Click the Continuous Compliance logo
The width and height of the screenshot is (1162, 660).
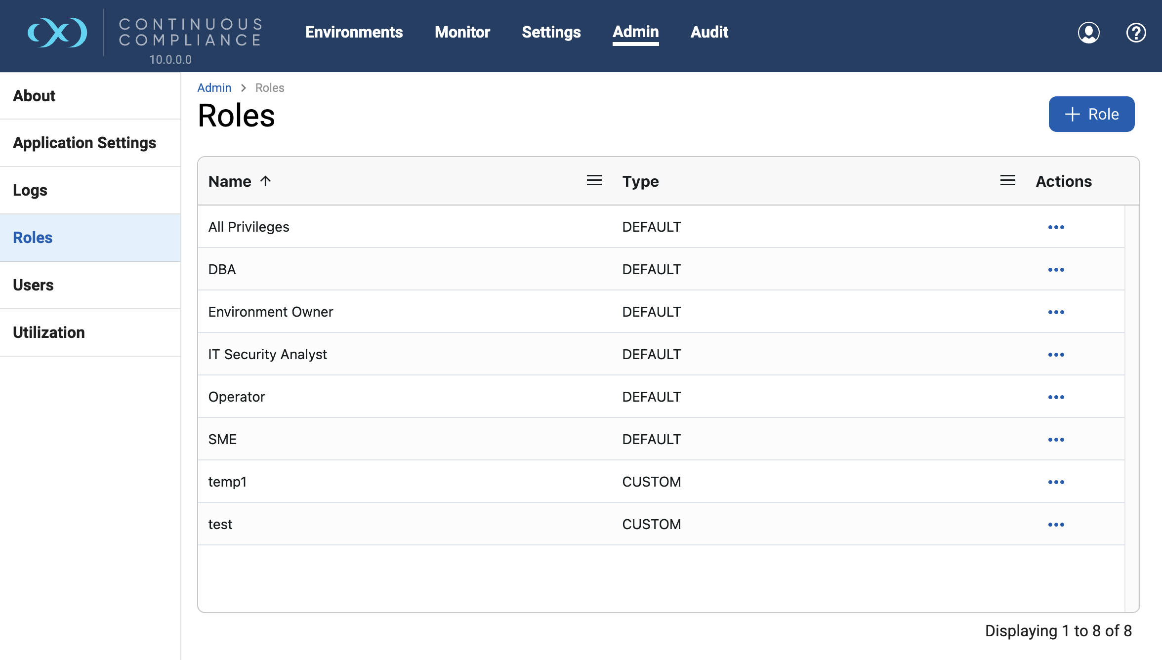(x=57, y=33)
